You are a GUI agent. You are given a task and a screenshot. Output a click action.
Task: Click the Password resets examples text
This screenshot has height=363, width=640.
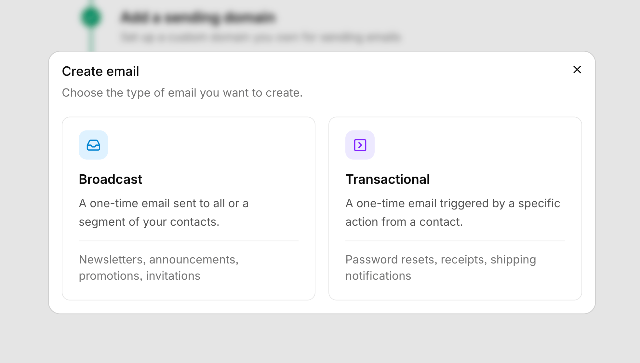[441, 267]
